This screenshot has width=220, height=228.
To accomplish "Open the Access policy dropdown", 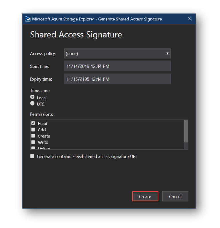I will (x=117, y=53).
